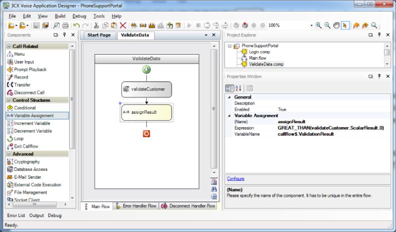Collapse the Control Structures group
Viewport: 396px width, 232px height.
click(9, 100)
